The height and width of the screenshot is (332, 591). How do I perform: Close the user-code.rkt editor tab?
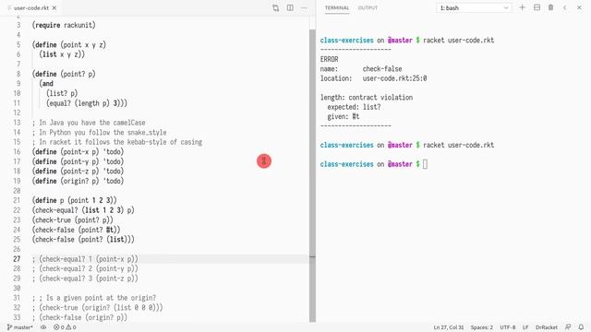[x=54, y=8]
